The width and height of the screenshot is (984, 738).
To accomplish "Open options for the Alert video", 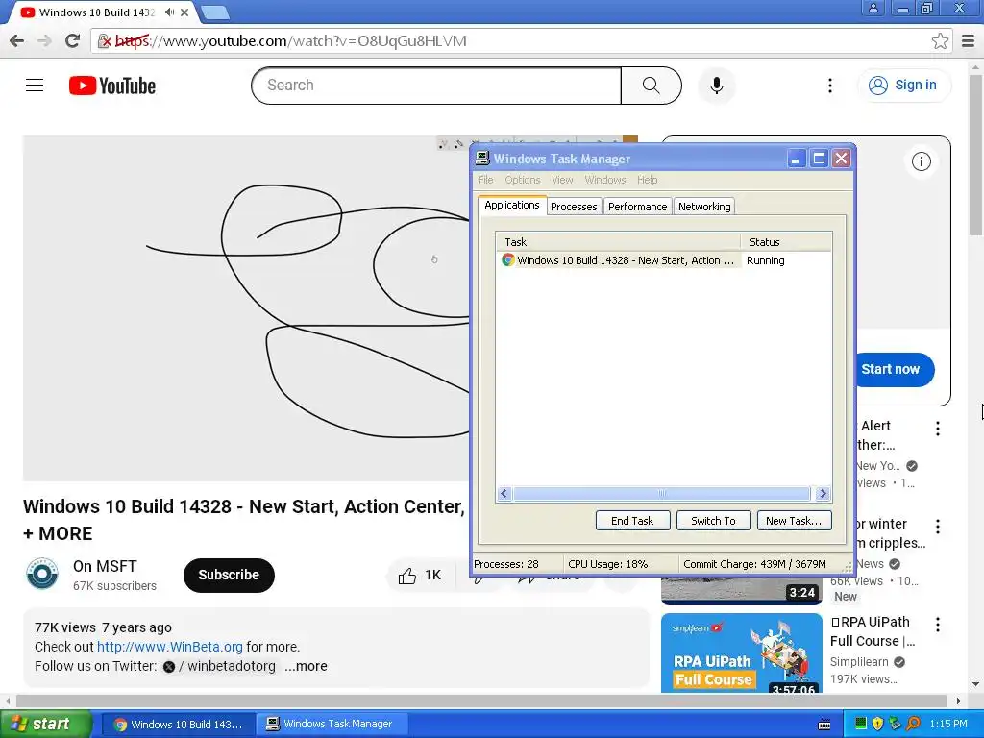I will [937, 429].
